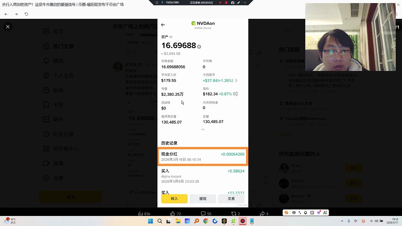Screen dimensions: 402x226
Task: Click the IME toolbar microphone icon
Action: coord(306,213)
